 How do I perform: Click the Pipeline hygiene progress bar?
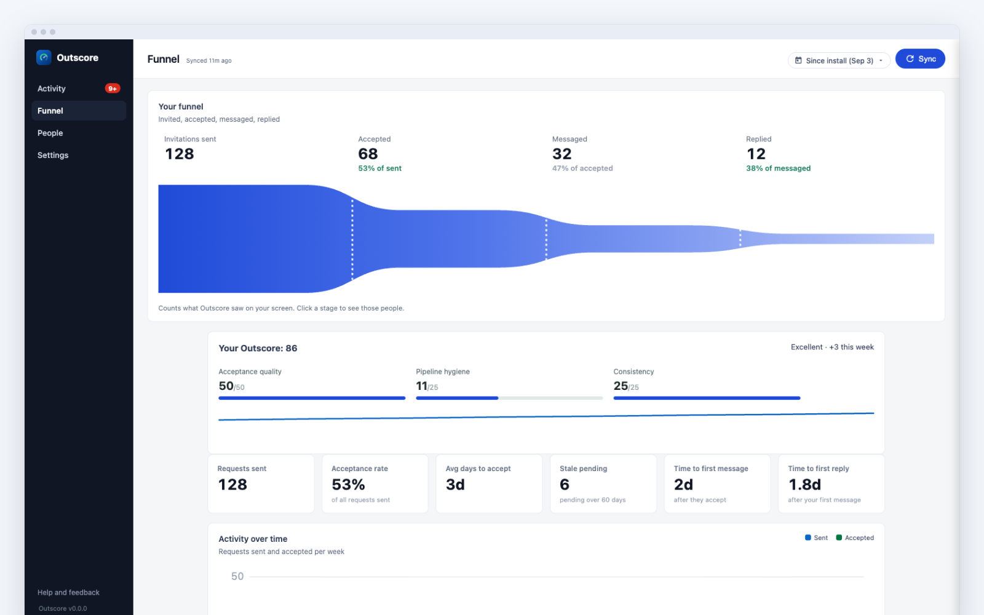coord(509,398)
